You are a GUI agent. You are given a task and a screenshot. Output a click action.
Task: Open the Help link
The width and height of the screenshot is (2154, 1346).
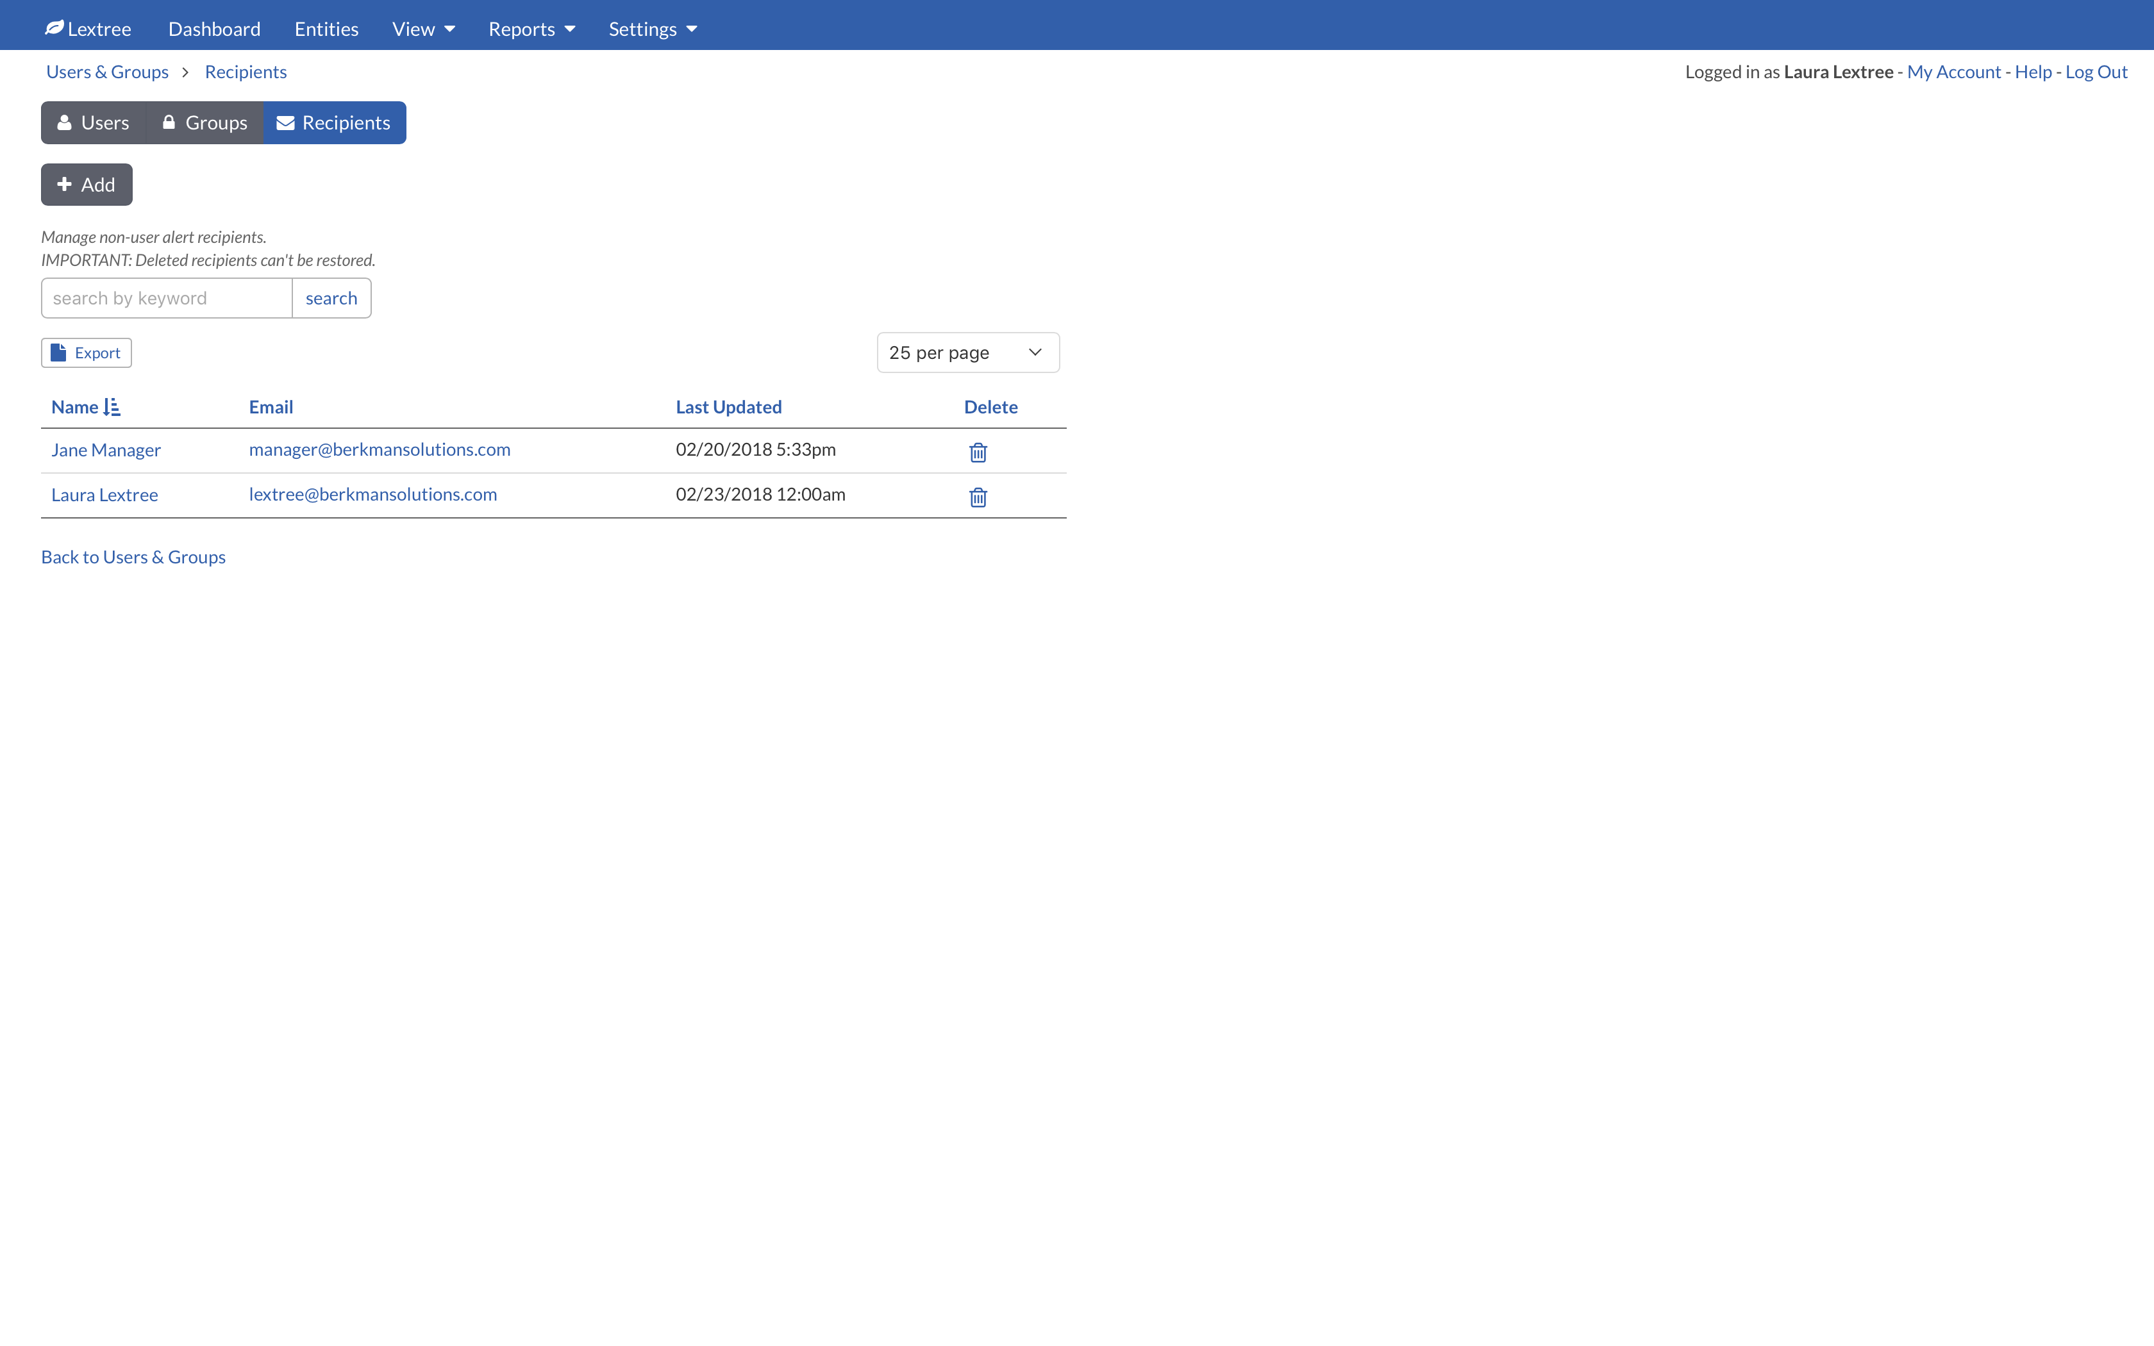pyautogui.click(x=2033, y=72)
